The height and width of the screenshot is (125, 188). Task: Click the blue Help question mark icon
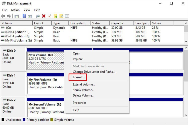coord(24,16)
